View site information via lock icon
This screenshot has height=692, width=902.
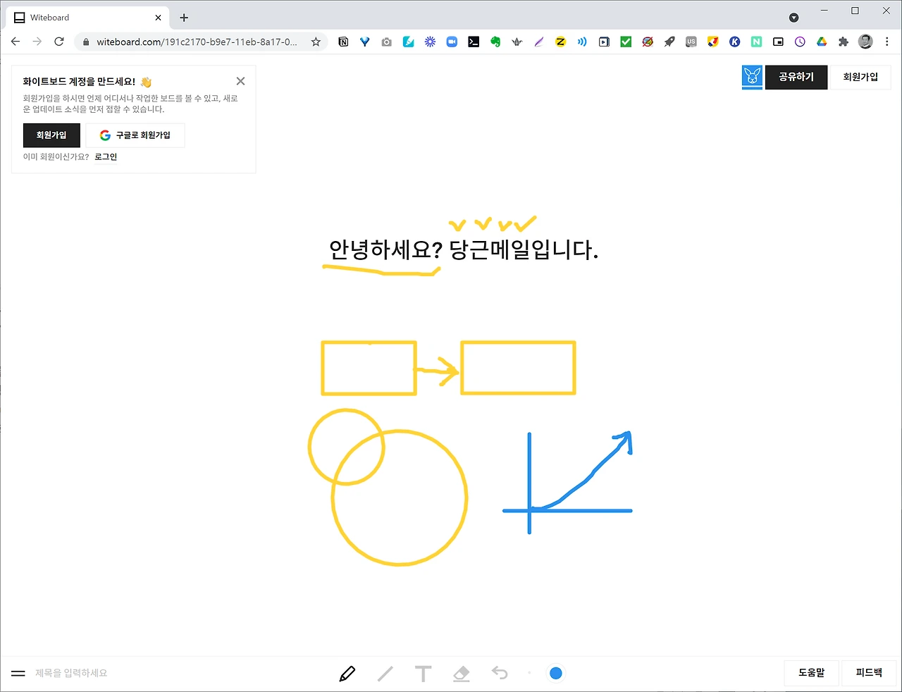[86, 42]
